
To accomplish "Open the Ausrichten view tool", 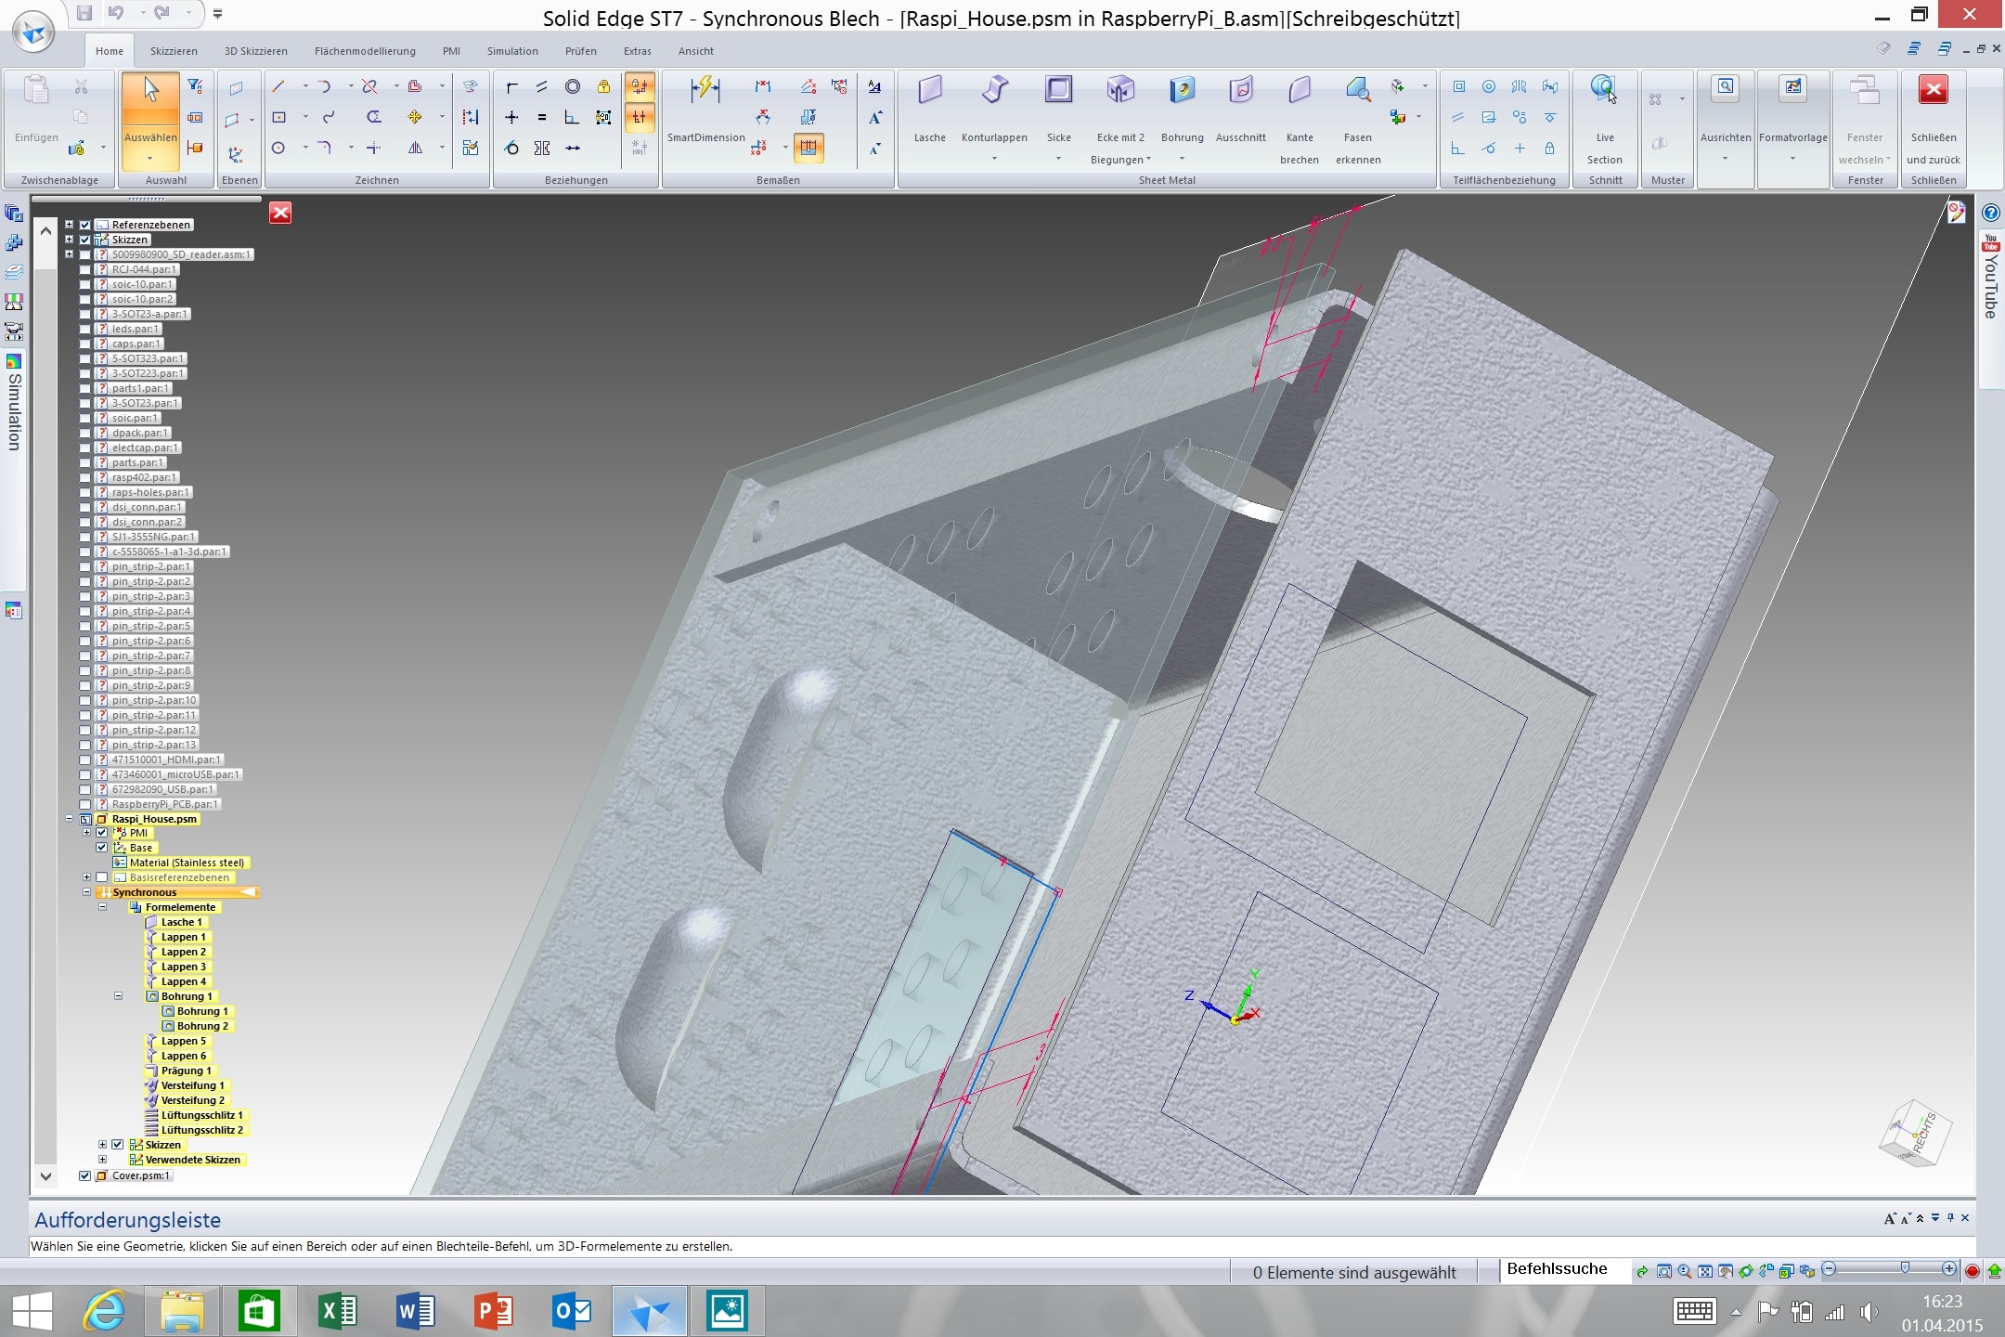I will 1726,110.
